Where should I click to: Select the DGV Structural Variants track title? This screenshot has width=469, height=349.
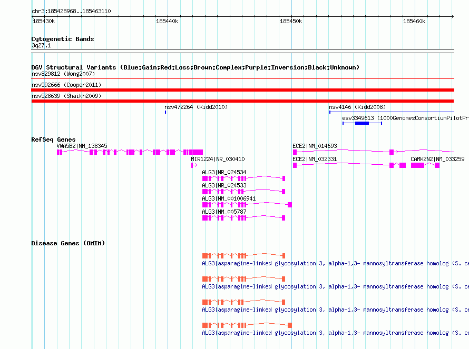[x=195, y=67]
